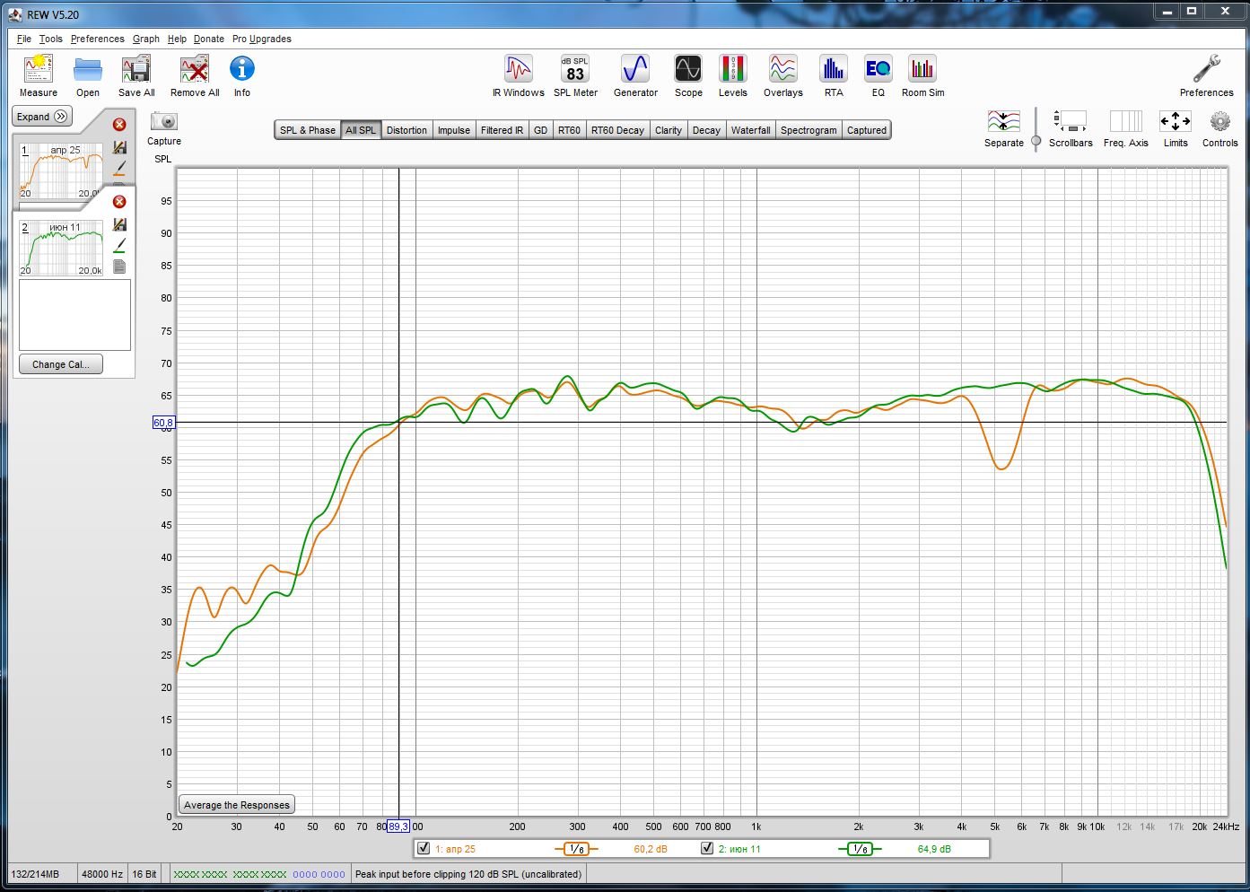
Task: Uncheck trace 2 июн 11 checkbox
Action: pyautogui.click(x=707, y=848)
